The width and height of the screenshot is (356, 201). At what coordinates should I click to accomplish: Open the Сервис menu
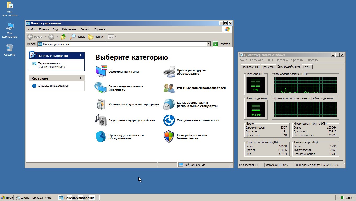pyautogui.click(x=85, y=29)
